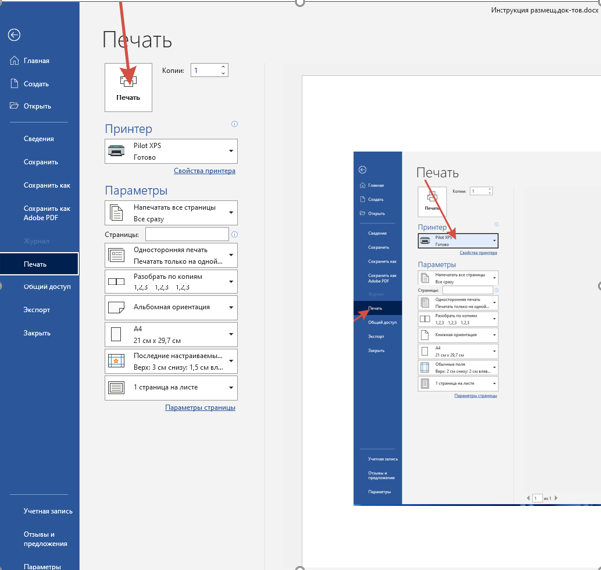
Task: Open Экспорт in the sidebar
Action: [37, 310]
